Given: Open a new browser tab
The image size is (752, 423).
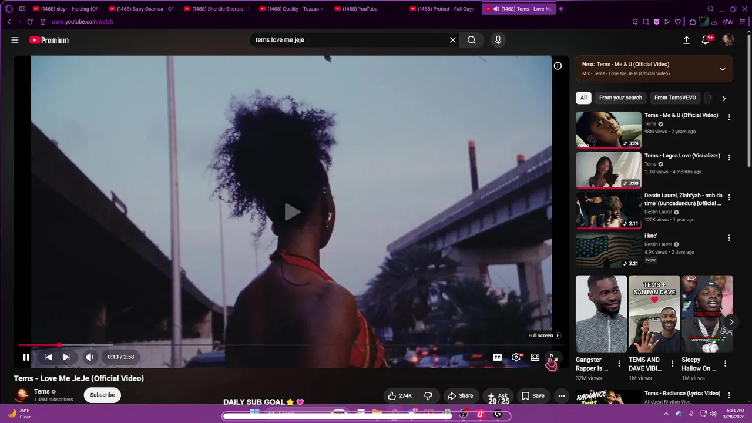Looking at the screenshot, I should (x=561, y=9).
